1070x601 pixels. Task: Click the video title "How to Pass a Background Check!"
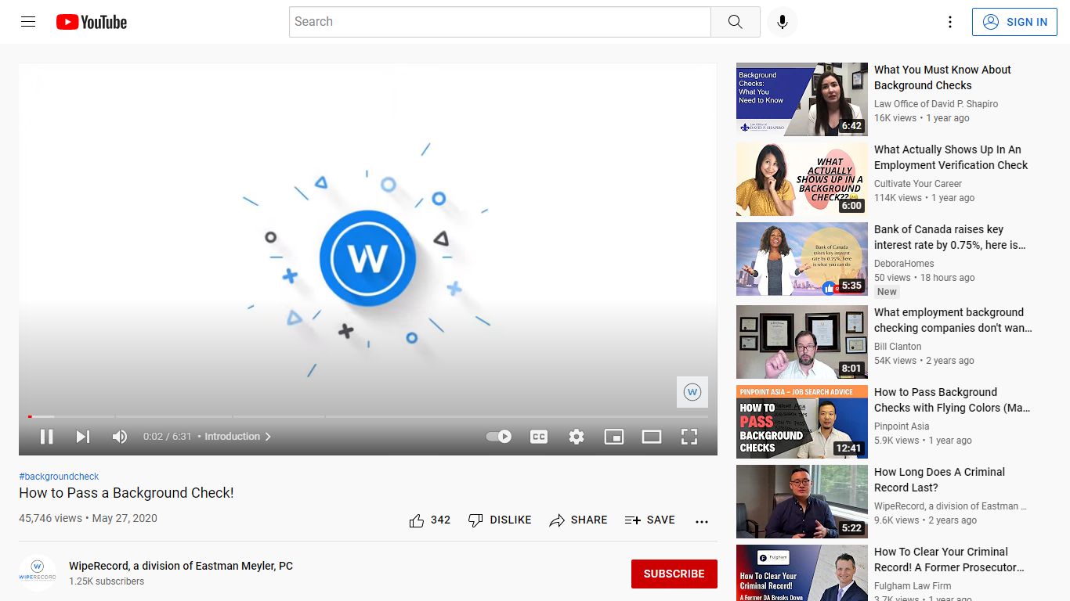pos(126,493)
